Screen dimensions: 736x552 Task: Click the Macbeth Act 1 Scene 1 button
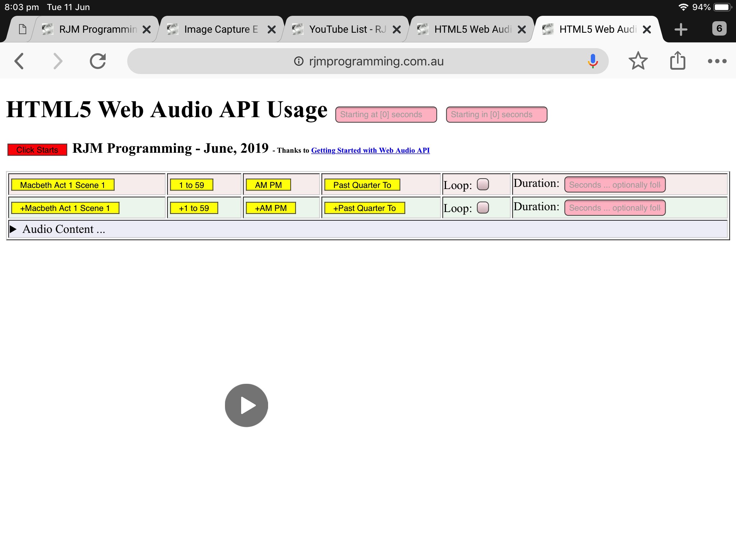pyautogui.click(x=63, y=185)
